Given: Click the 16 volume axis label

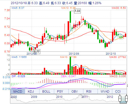Looking at the screenshot, I should point(8,55).
